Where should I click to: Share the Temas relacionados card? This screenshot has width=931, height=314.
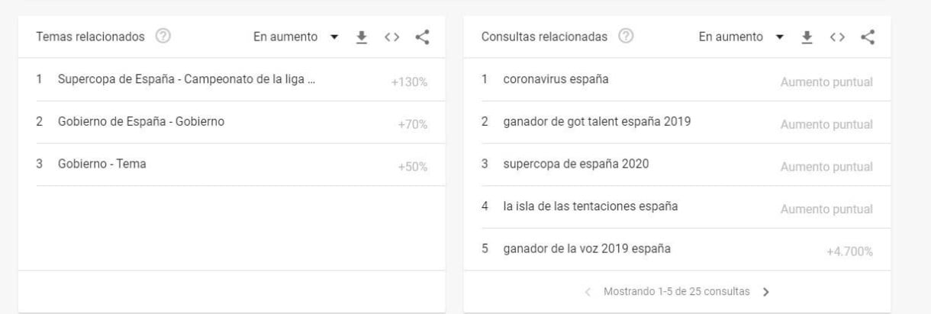point(422,37)
